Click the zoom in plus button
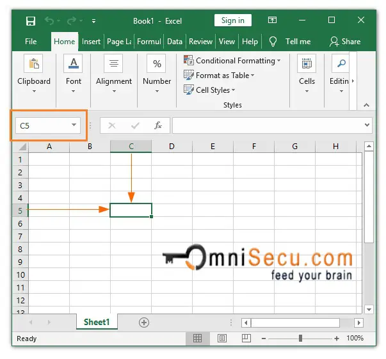This screenshot has height=359, width=386. pyautogui.click(x=337, y=339)
